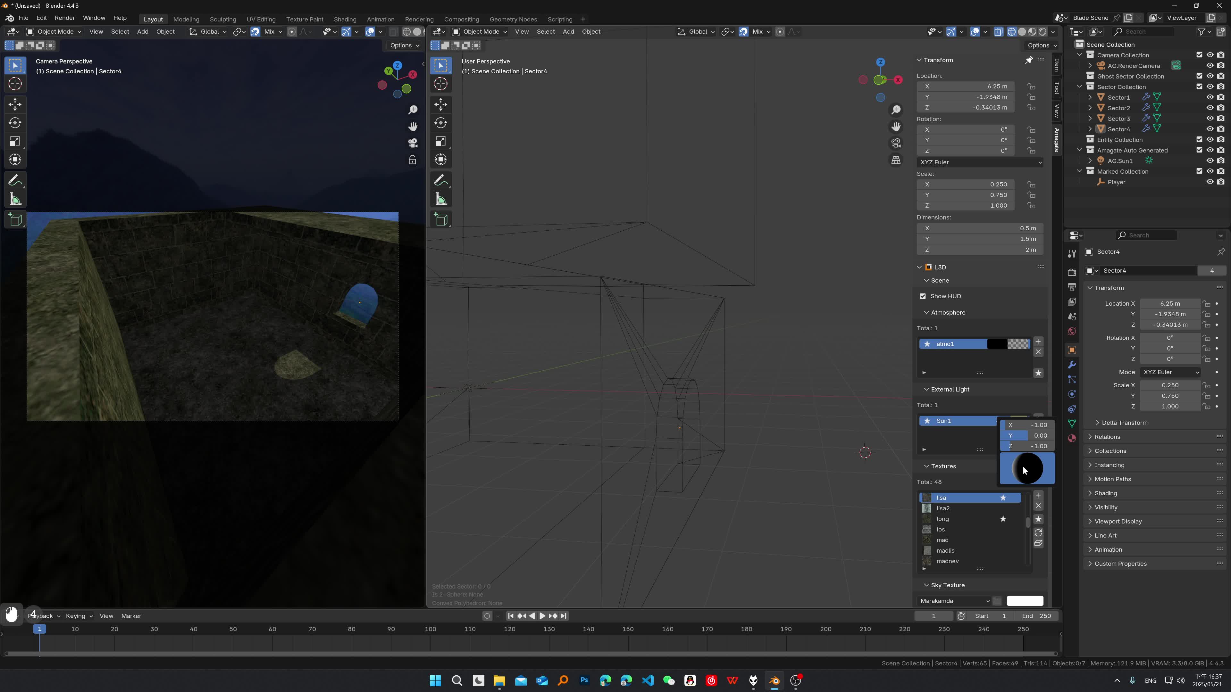Disable the Show HUD checkbox

923,296
